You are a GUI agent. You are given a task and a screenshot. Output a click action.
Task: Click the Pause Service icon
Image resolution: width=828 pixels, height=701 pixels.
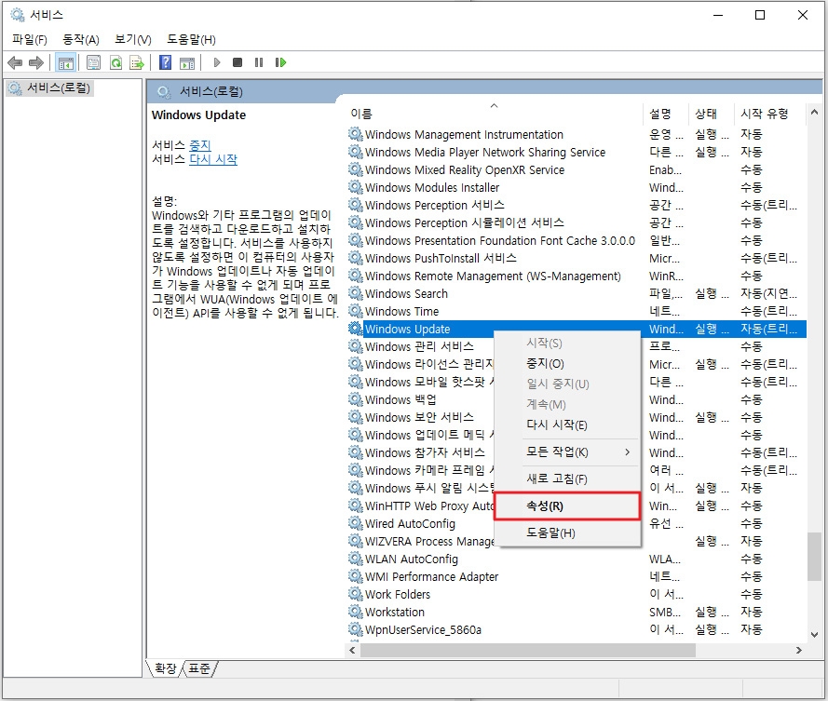coord(259,62)
